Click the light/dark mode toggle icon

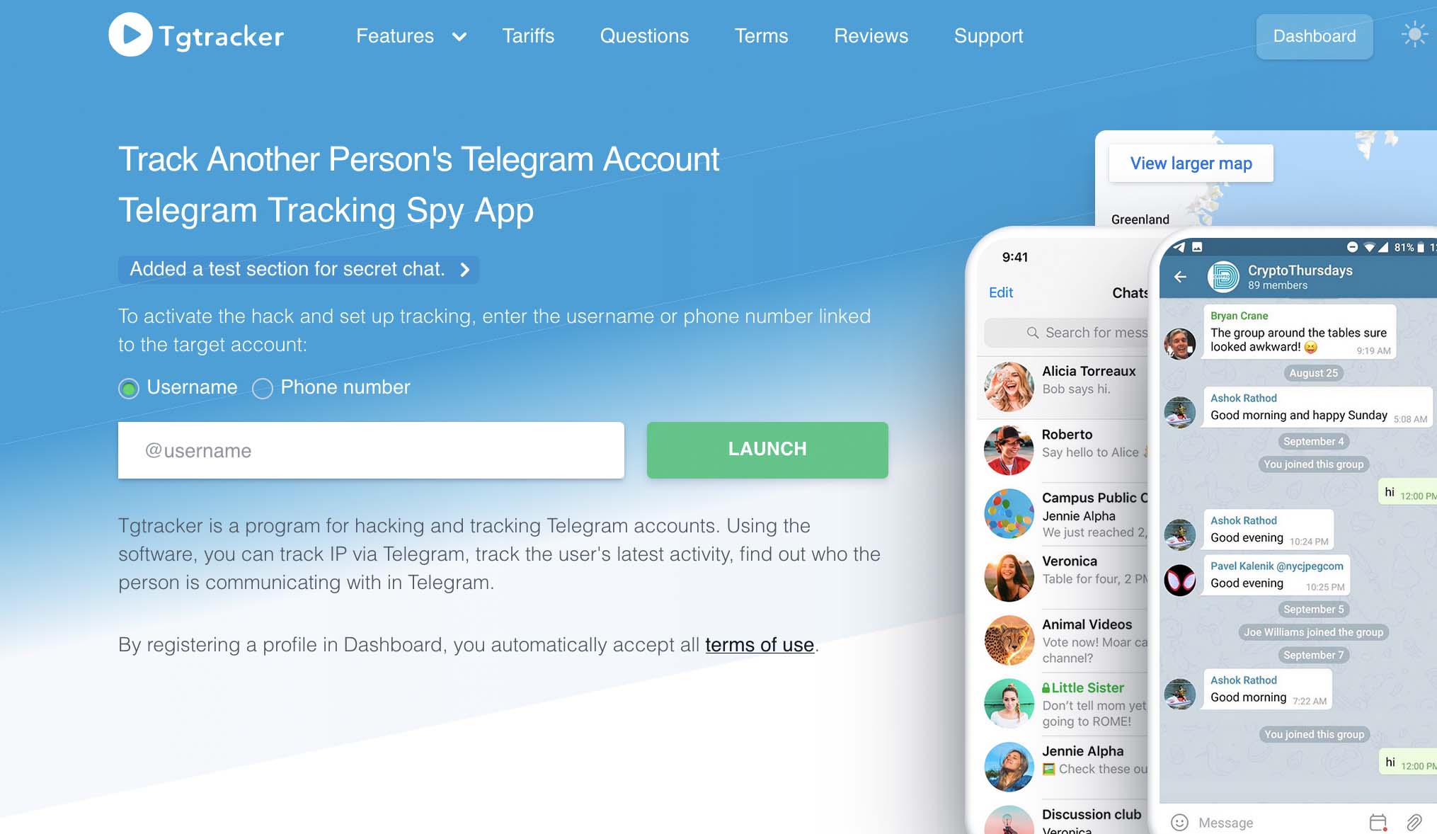(1413, 34)
